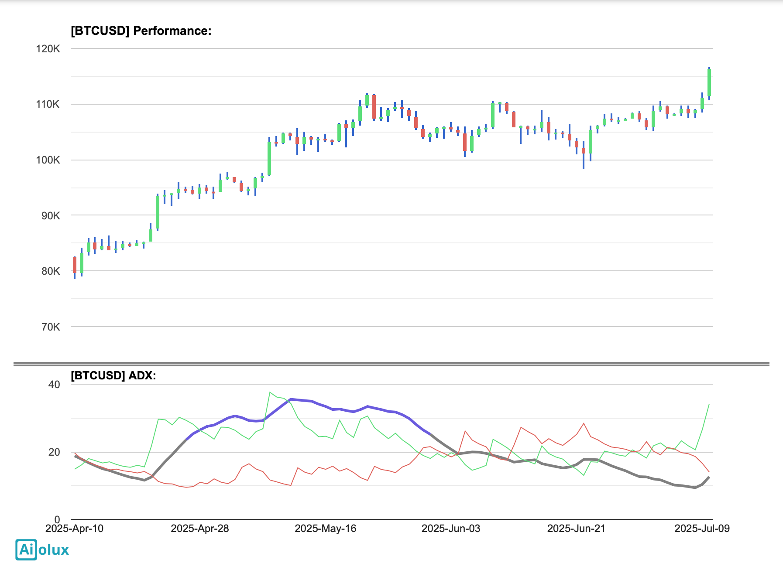Click the '[BTCUSD] ADX:' chart title
Screen dimensions: 783x573
coord(113,375)
